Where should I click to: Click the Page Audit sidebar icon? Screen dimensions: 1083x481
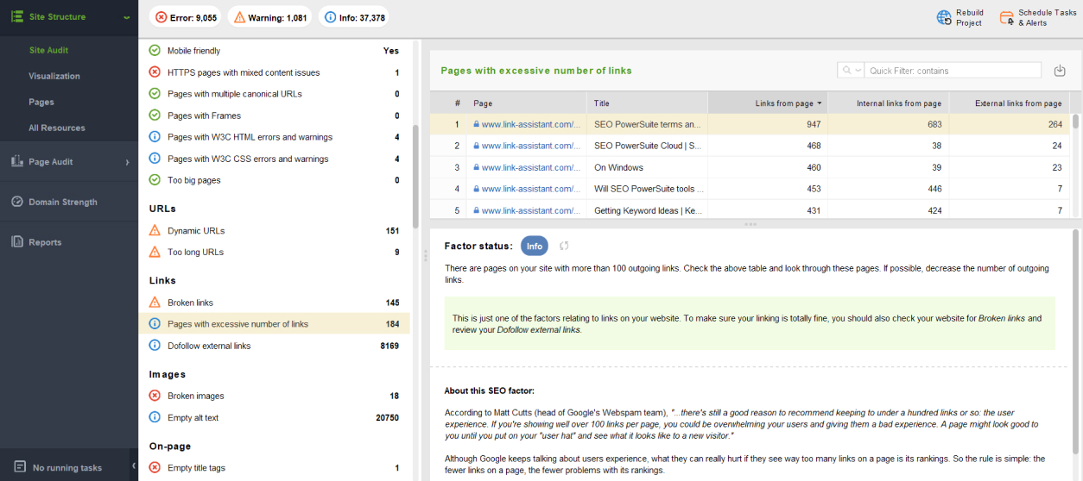(16, 161)
